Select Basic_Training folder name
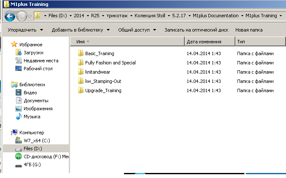This screenshot has width=286, height=178. coord(100,53)
